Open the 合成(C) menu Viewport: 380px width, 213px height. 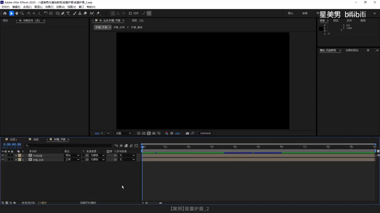point(27,7)
